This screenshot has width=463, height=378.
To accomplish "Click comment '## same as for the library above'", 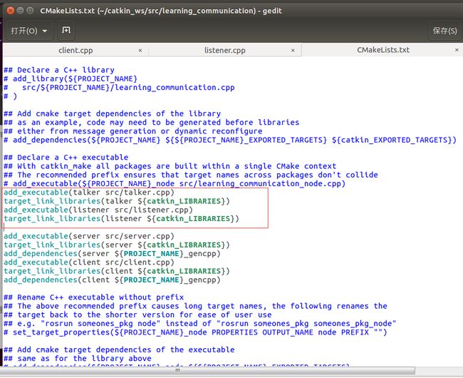I will click(78, 359).
